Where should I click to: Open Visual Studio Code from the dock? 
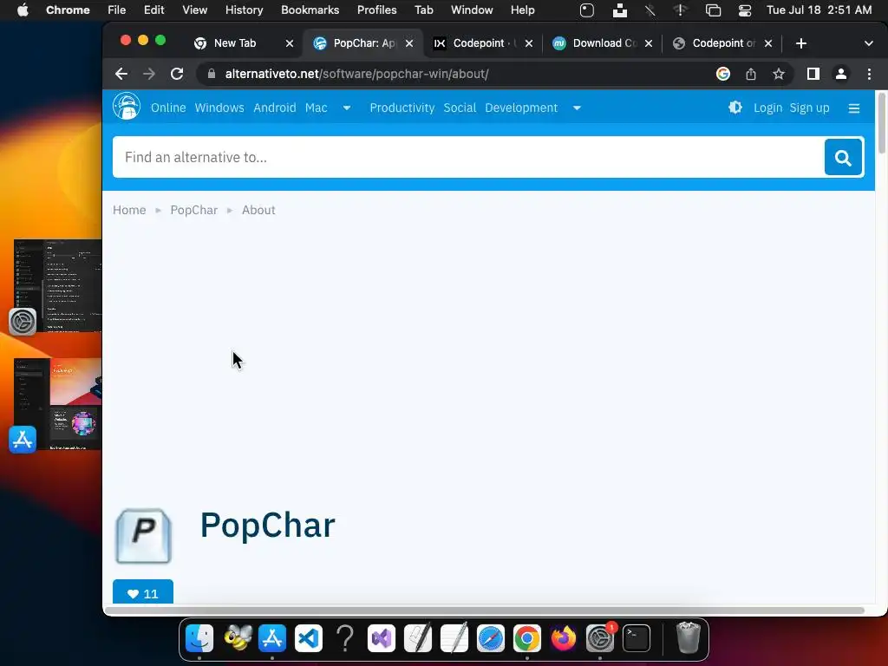coord(309,638)
